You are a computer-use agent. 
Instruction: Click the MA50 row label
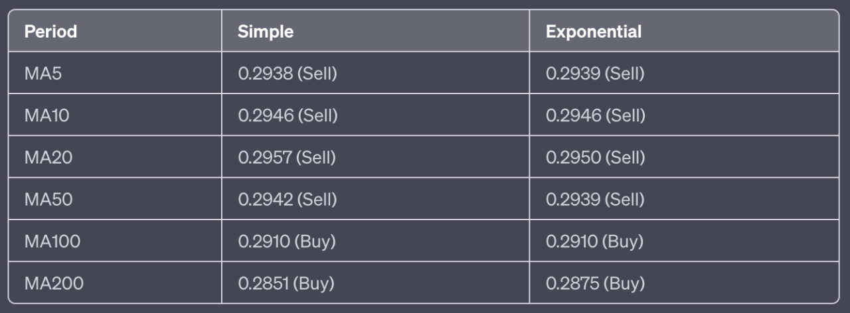(47, 199)
